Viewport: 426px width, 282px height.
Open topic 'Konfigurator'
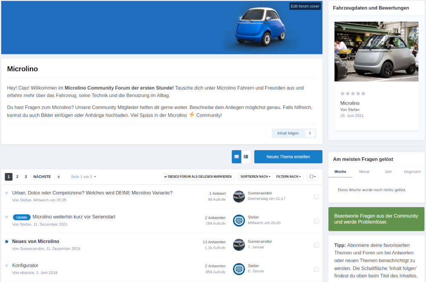(25, 265)
